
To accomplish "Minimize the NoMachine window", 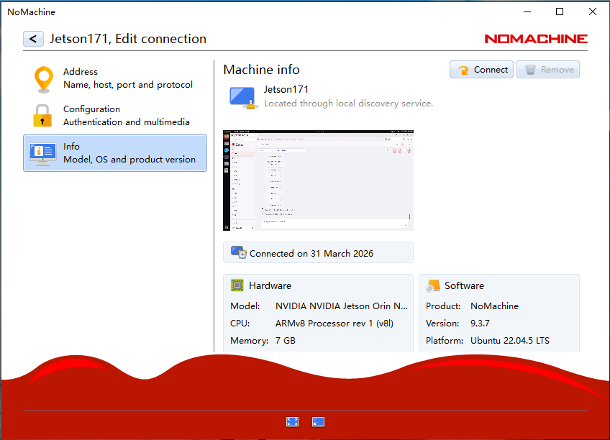I will [x=527, y=12].
